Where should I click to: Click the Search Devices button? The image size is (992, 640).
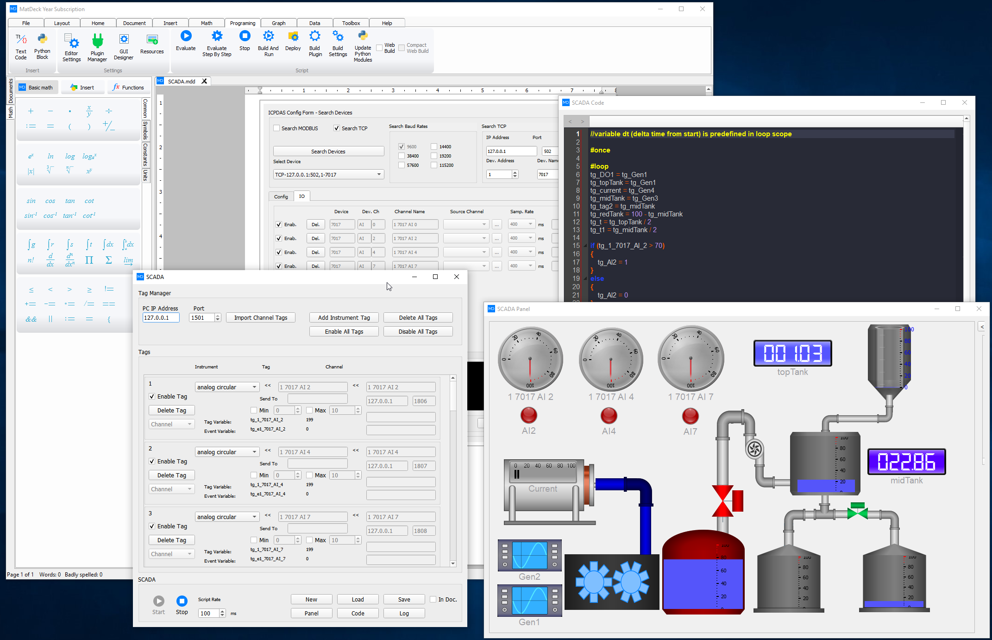point(328,151)
